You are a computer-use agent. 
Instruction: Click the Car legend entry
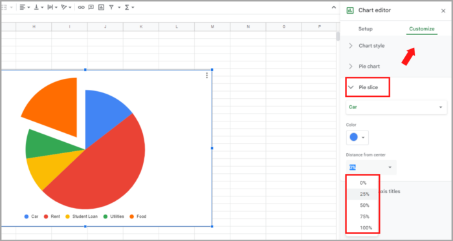[31, 216]
